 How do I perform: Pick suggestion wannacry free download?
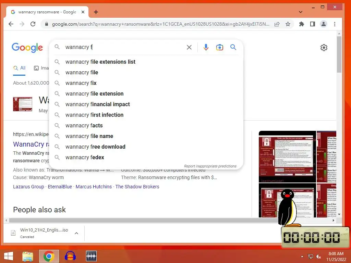tap(146, 147)
